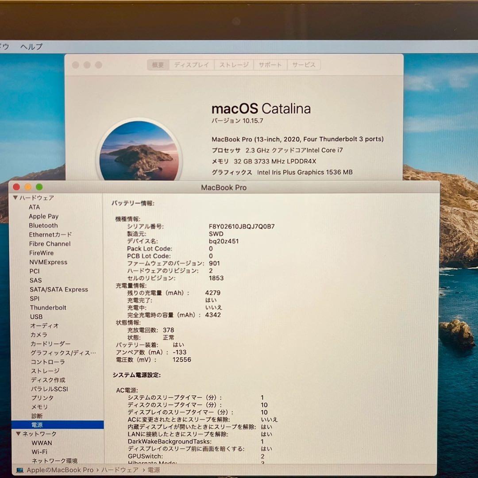Select the カメラ hardware entry
Viewport: 478px width, 478px height.
(39, 335)
